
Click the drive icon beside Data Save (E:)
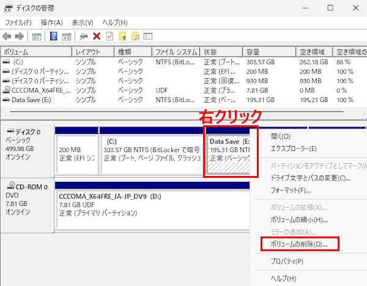(6, 100)
